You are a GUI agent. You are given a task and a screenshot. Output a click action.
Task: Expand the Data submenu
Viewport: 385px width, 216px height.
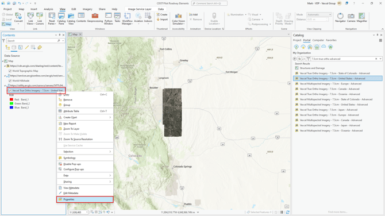(x=85, y=176)
